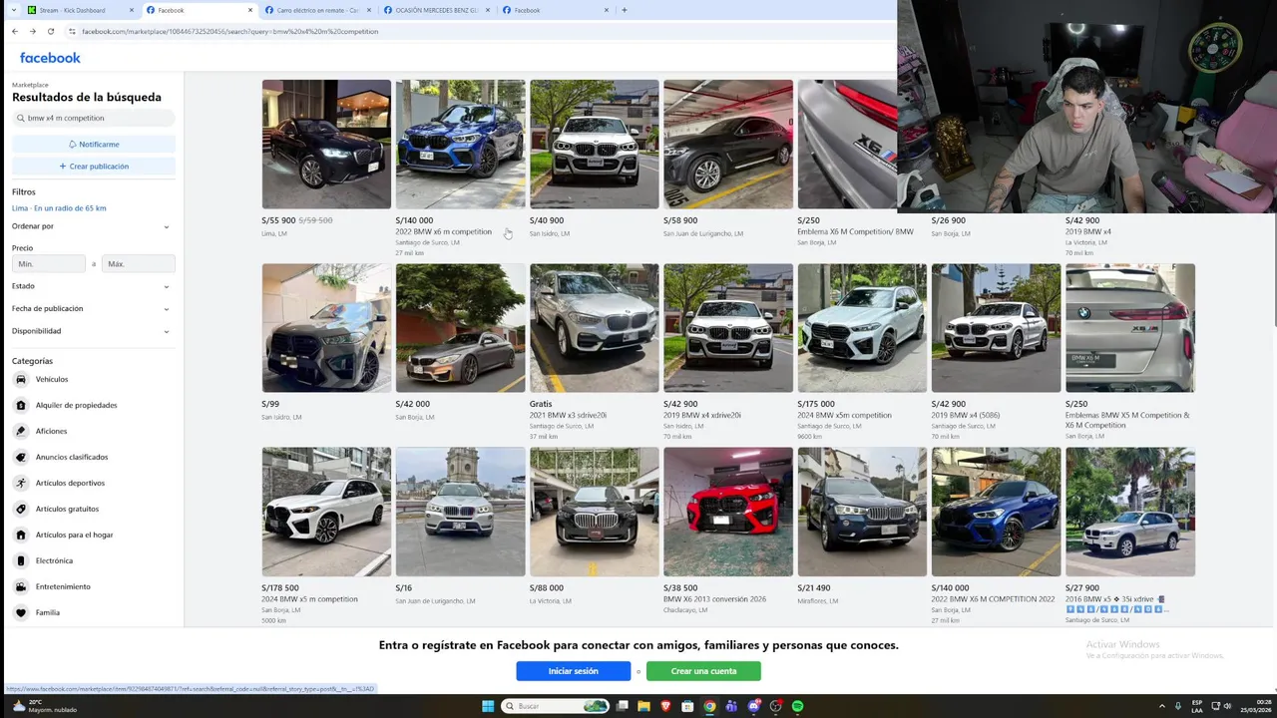Screen dimensions: 1277x718
Task: Open the Gratis 2021 BMW x3 xdrive20i listing
Action: [x=594, y=351]
